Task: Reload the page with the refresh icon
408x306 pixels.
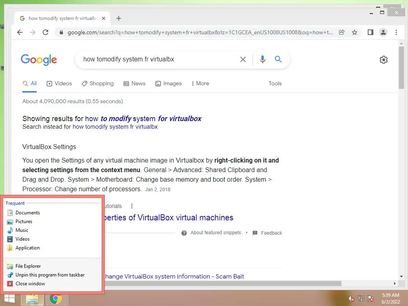Action: [x=45, y=32]
